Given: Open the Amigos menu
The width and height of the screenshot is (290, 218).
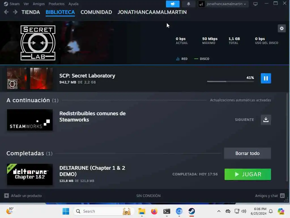Looking at the screenshot, I should pos(39,4).
